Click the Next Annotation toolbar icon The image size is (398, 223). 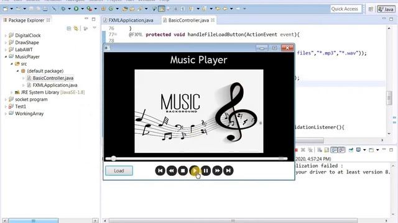click(x=191, y=9)
